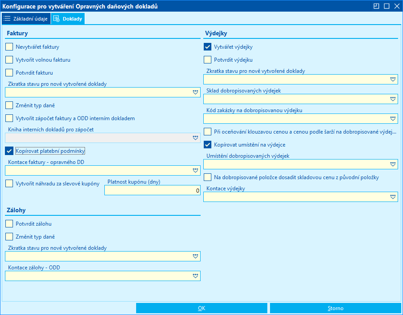Screen dimensions: 403x315
Task: Tick Vytvořit volnou fakturu checkbox
Action: tap(9, 60)
